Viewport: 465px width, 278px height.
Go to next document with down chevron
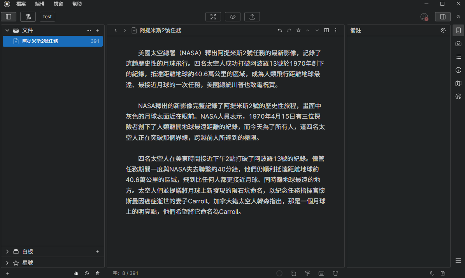[317, 30]
